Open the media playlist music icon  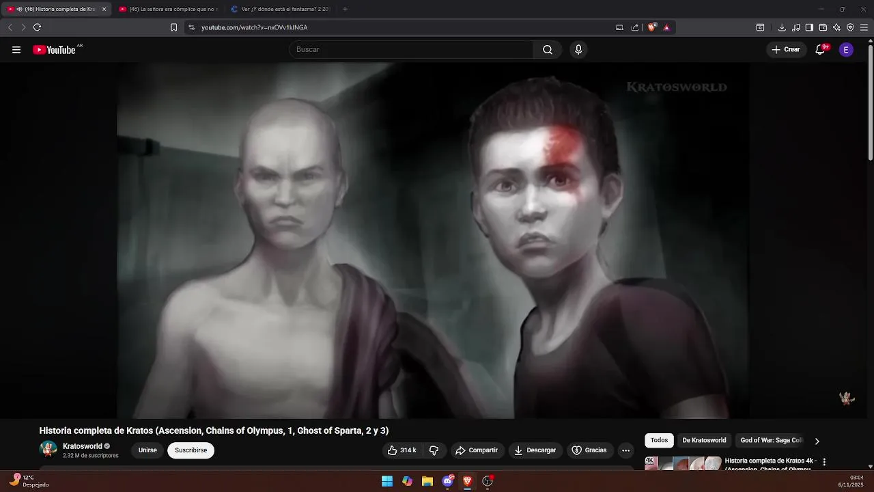tap(796, 27)
